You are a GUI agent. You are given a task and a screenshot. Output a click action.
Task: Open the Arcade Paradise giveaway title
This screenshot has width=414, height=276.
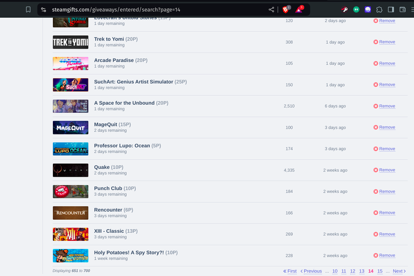coord(114,60)
